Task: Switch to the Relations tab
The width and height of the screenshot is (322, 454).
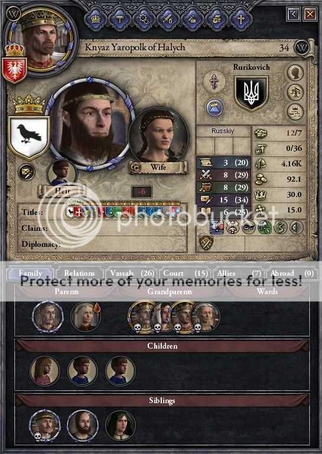Action: (80, 273)
